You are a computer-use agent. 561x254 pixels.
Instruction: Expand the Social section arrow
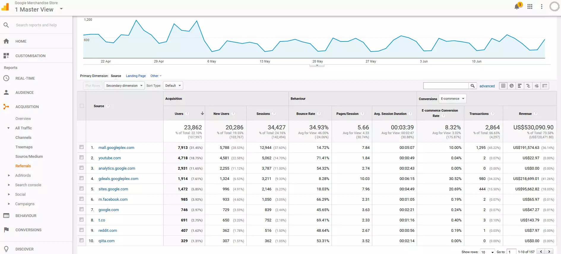[x=9, y=194]
